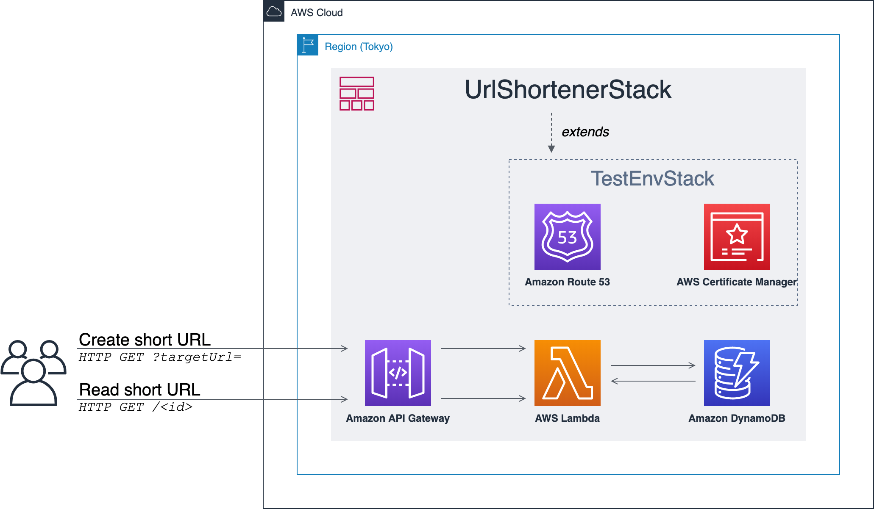Click the Amazon Route 53 shield icon
This screenshot has width=874, height=509.
coord(567,236)
